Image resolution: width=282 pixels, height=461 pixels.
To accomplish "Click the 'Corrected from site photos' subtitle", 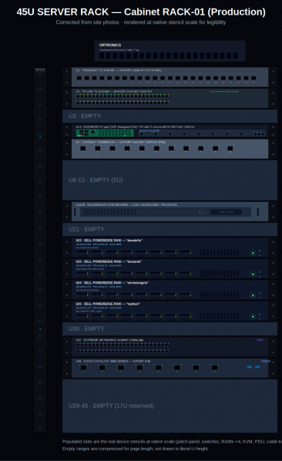I will pyautogui.click(x=141, y=22).
